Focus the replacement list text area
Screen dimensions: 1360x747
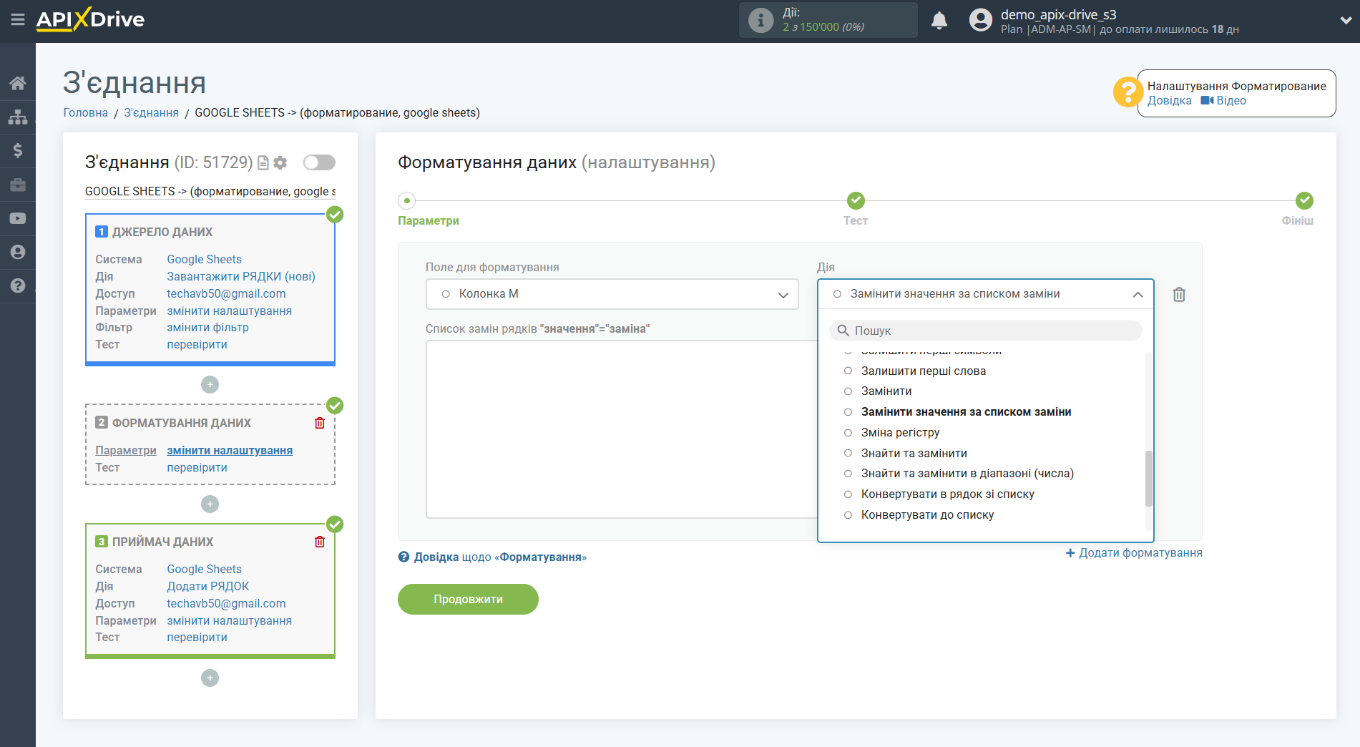[621, 429]
